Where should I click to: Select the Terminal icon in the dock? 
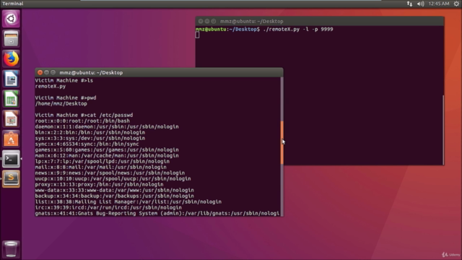click(11, 159)
